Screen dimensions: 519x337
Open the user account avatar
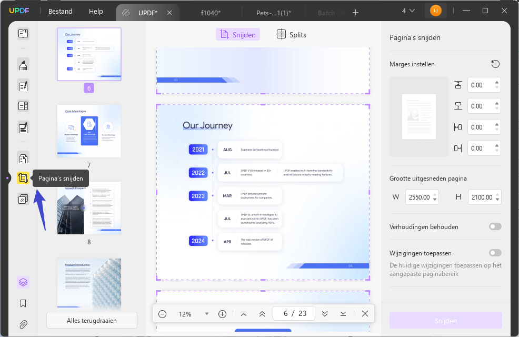tap(436, 11)
